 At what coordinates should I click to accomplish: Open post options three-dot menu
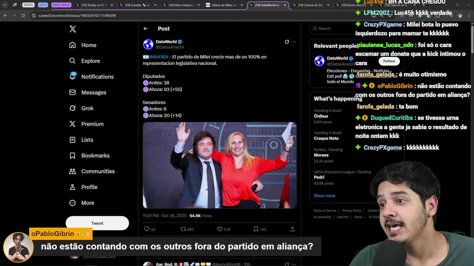pyautogui.click(x=294, y=42)
